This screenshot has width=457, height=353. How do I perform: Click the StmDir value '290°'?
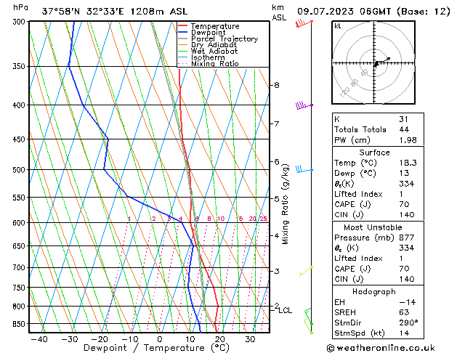(x=408, y=323)
